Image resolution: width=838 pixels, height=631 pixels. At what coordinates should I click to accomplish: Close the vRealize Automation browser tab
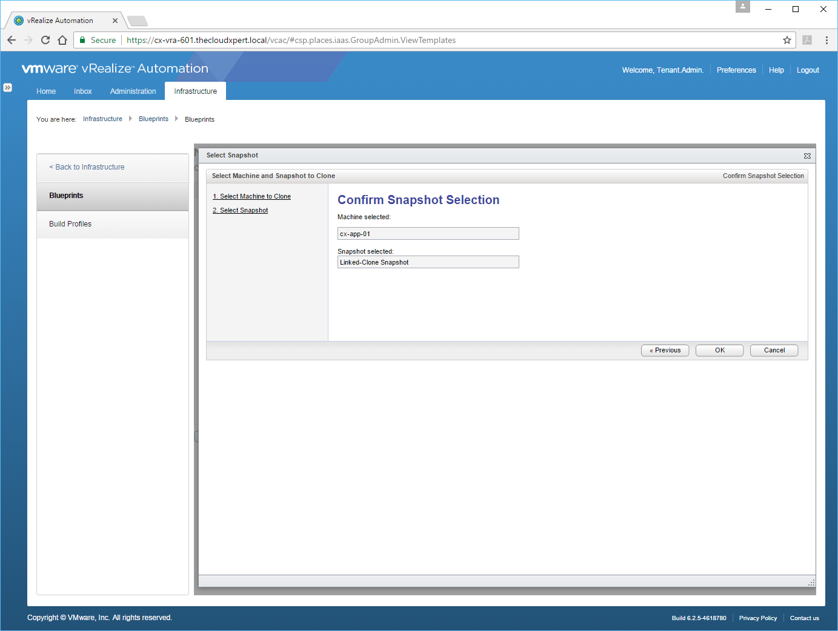pos(115,21)
